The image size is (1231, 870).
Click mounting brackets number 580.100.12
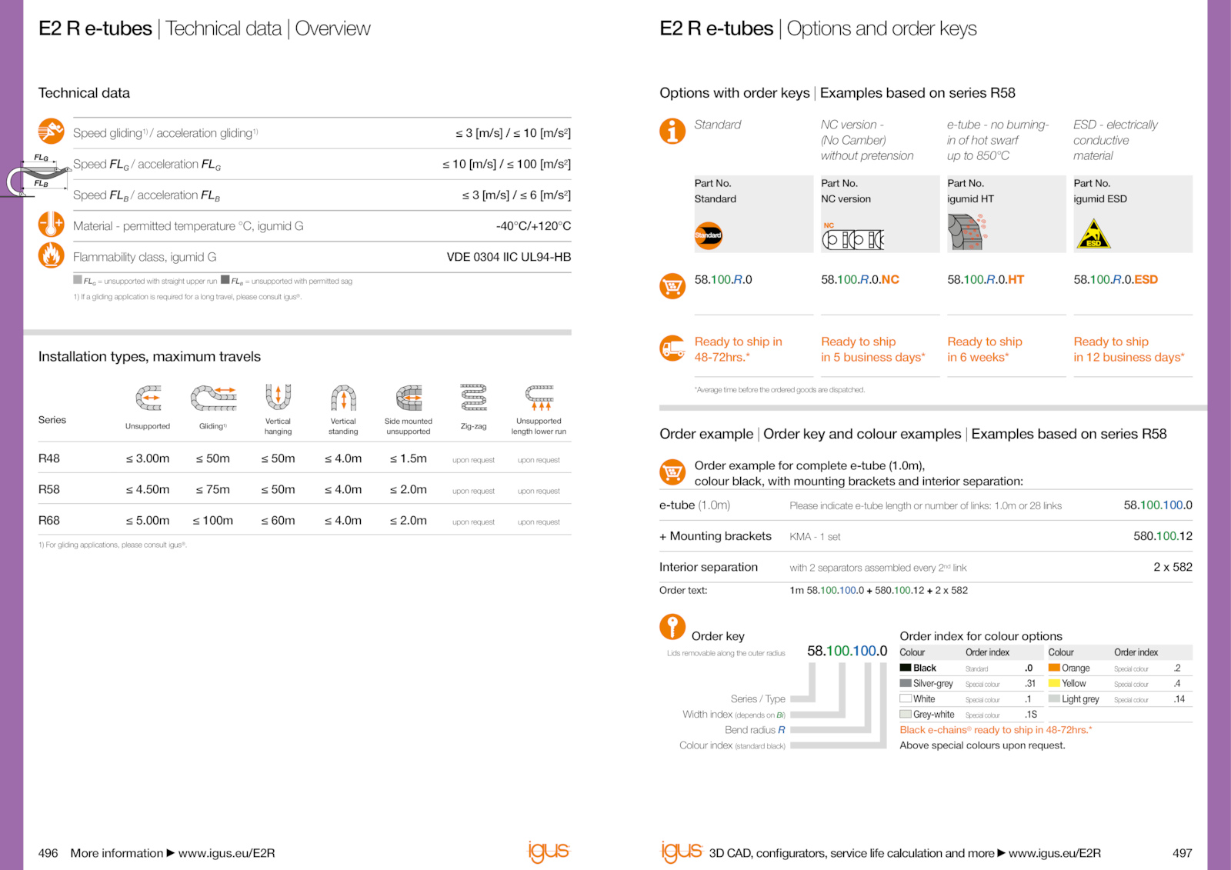click(1163, 535)
